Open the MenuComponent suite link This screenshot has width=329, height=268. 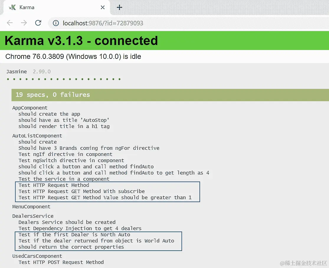click(31, 207)
